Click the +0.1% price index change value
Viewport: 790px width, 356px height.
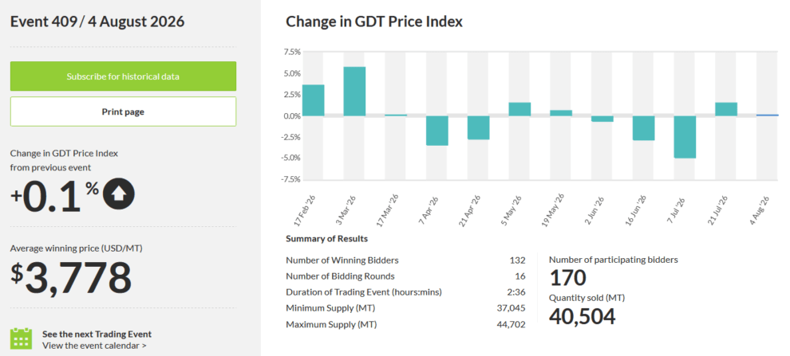[x=54, y=196]
